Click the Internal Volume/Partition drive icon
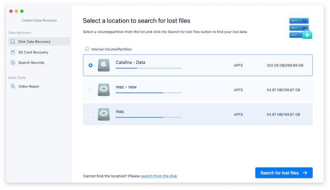This screenshot has width=330, height=190. coord(87,49)
